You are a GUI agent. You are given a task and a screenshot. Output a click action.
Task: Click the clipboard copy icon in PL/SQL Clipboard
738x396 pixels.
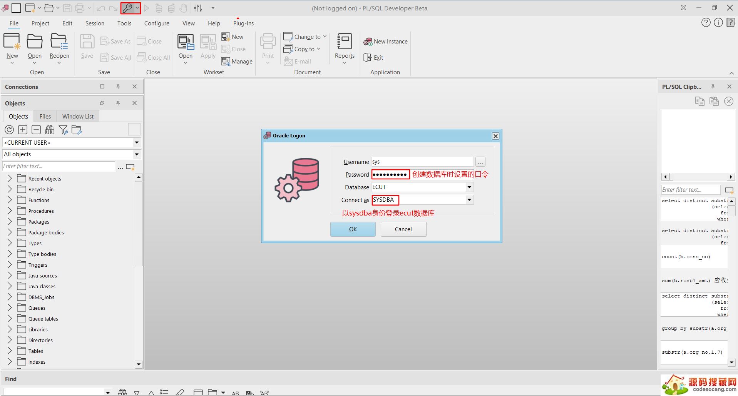pyautogui.click(x=700, y=101)
